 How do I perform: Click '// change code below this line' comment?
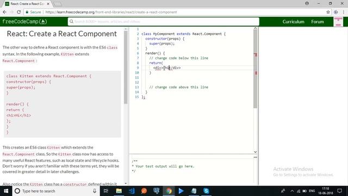[x=179, y=58]
